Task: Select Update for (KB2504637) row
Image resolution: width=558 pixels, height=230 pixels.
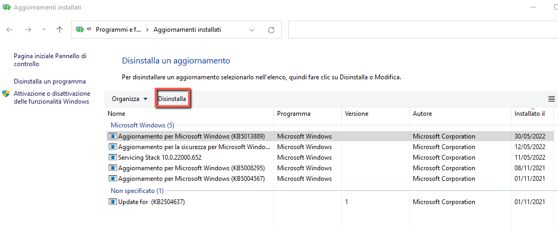Action: tap(330, 202)
